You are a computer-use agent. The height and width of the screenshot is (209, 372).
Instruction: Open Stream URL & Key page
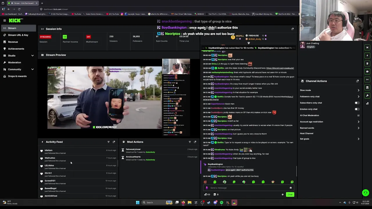point(18,35)
